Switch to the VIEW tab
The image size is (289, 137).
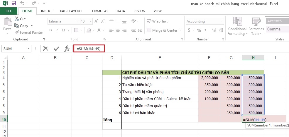click(158, 11)
